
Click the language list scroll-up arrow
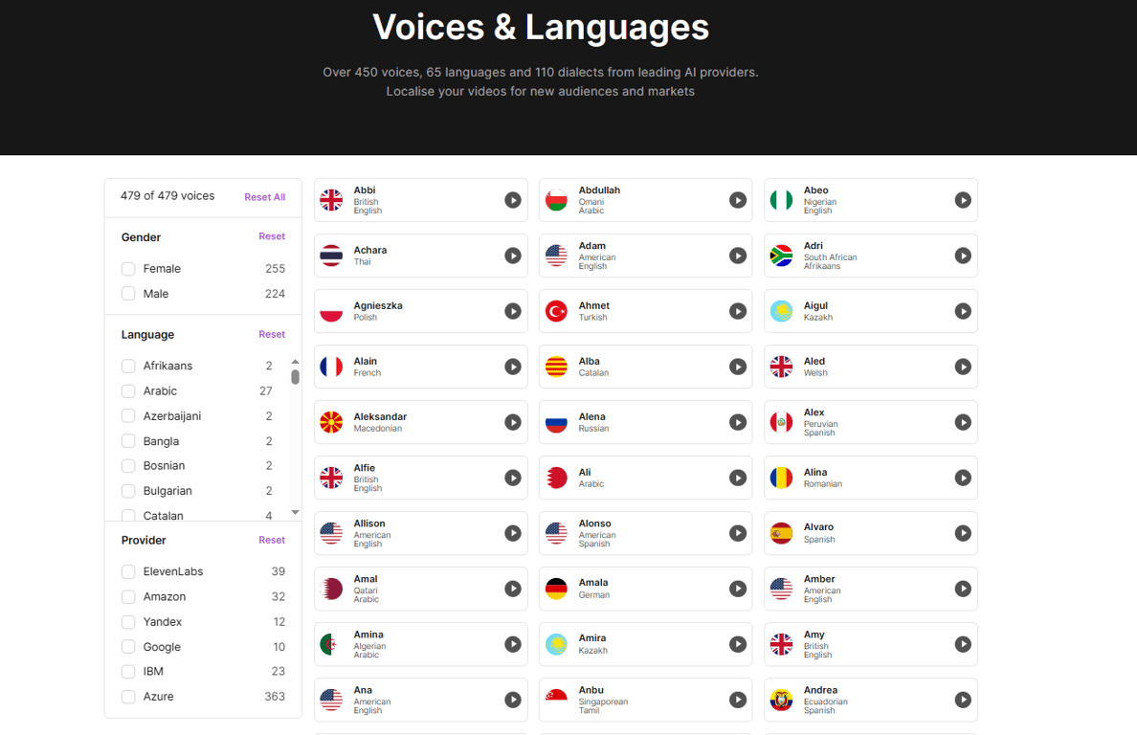click(x=295, y=361)
